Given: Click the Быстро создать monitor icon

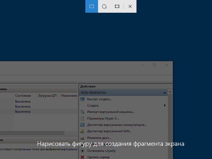Looking at the screenshot, I should point(82,99).
